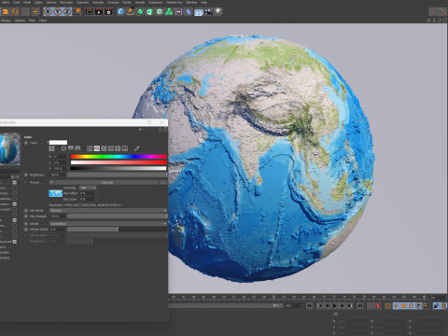Click the rainbow Hue slider
Image resolution: width=448 pixels, height=336 pixels.
coord(119,157)
